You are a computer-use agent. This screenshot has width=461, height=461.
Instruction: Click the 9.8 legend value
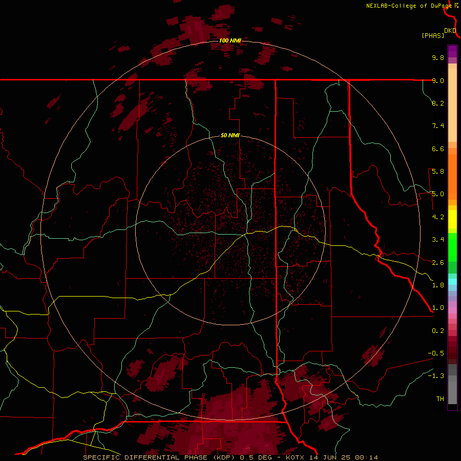[x=438, y=57]
